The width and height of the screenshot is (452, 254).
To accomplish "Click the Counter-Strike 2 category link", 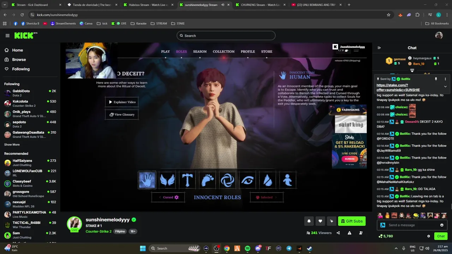I will (99, 231).
